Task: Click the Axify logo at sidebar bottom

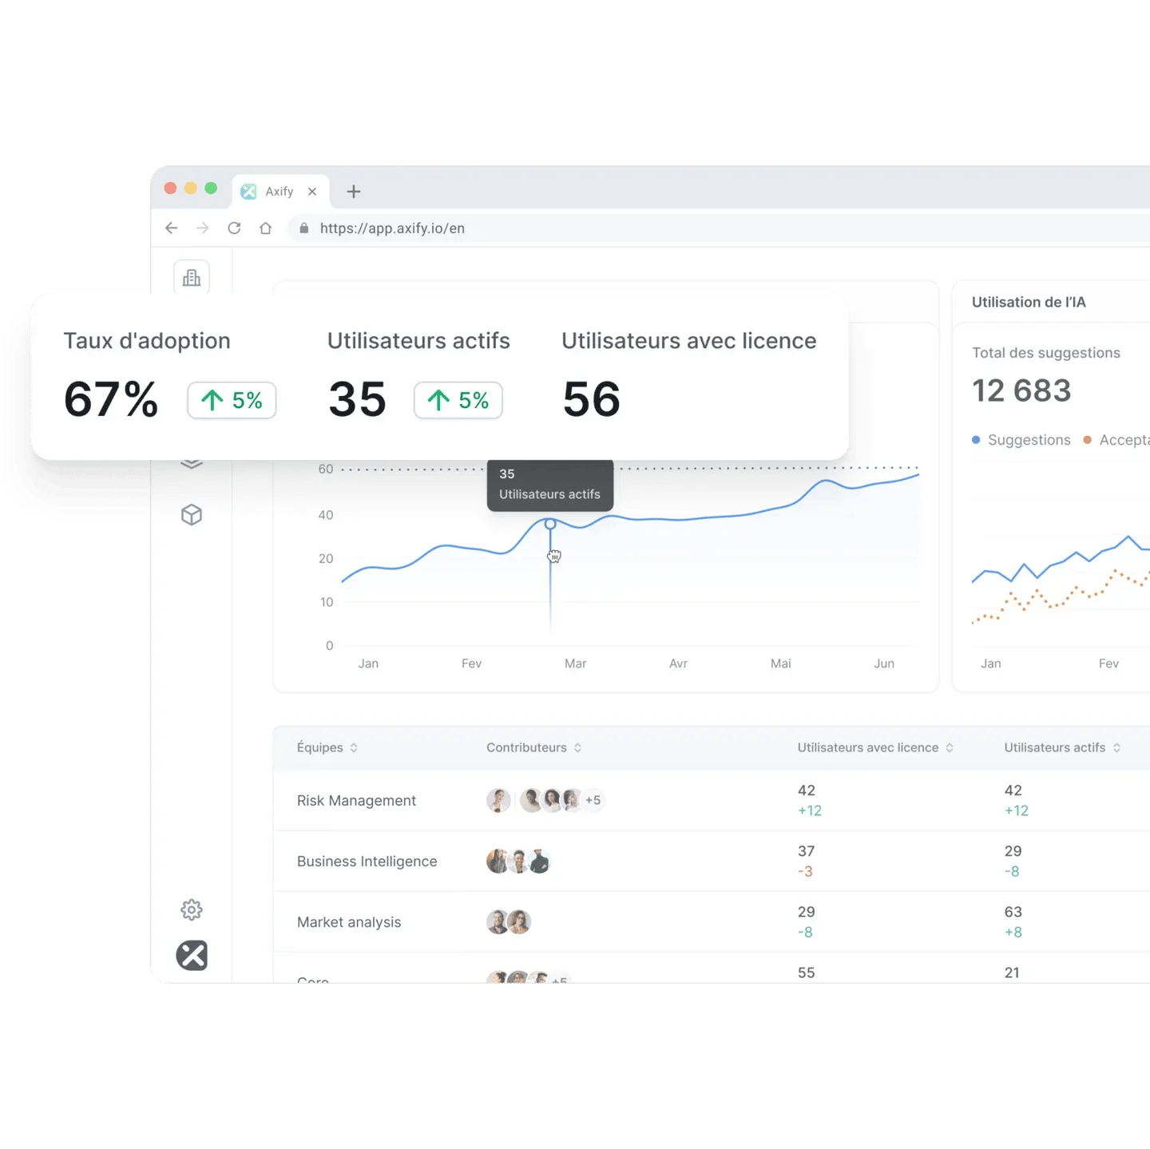Action: point(192,955)
